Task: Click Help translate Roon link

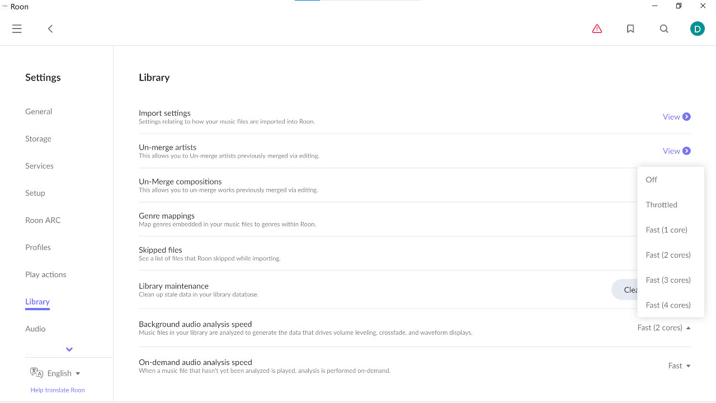Action: coord(58,390)
